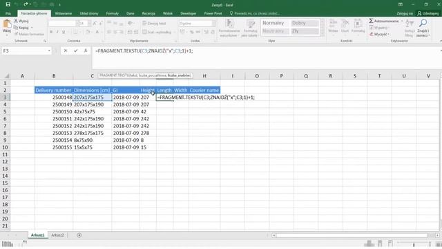The image size is (442, 249).
Task: Click the Autosumowanie sigma icon
Action: (x=372, y=21)
